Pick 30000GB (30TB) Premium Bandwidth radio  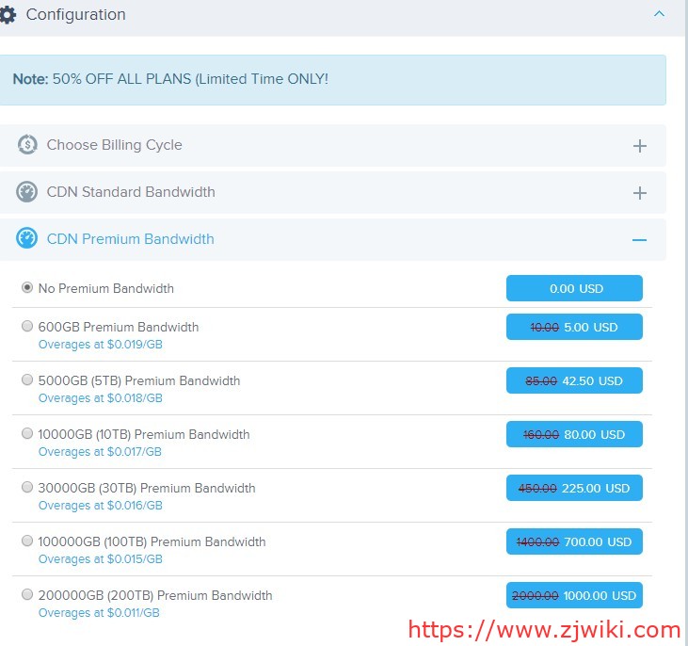click(x=27, y=488)
